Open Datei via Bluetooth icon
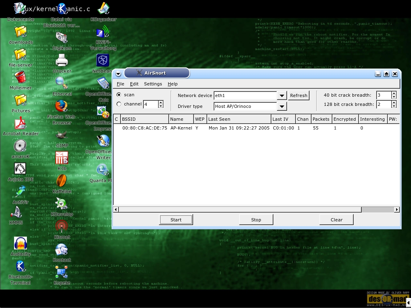The height and width of the screenshot is (308, 411). point(62,8)
